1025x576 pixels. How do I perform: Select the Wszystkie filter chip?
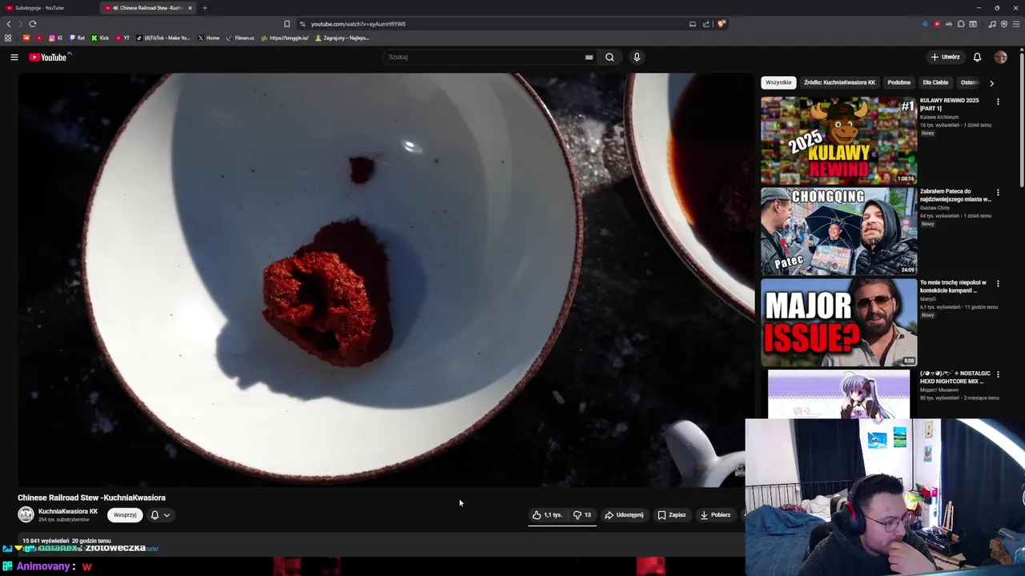[x=778, y=82]
